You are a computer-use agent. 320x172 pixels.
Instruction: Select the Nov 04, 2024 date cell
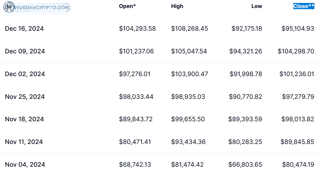25,165
